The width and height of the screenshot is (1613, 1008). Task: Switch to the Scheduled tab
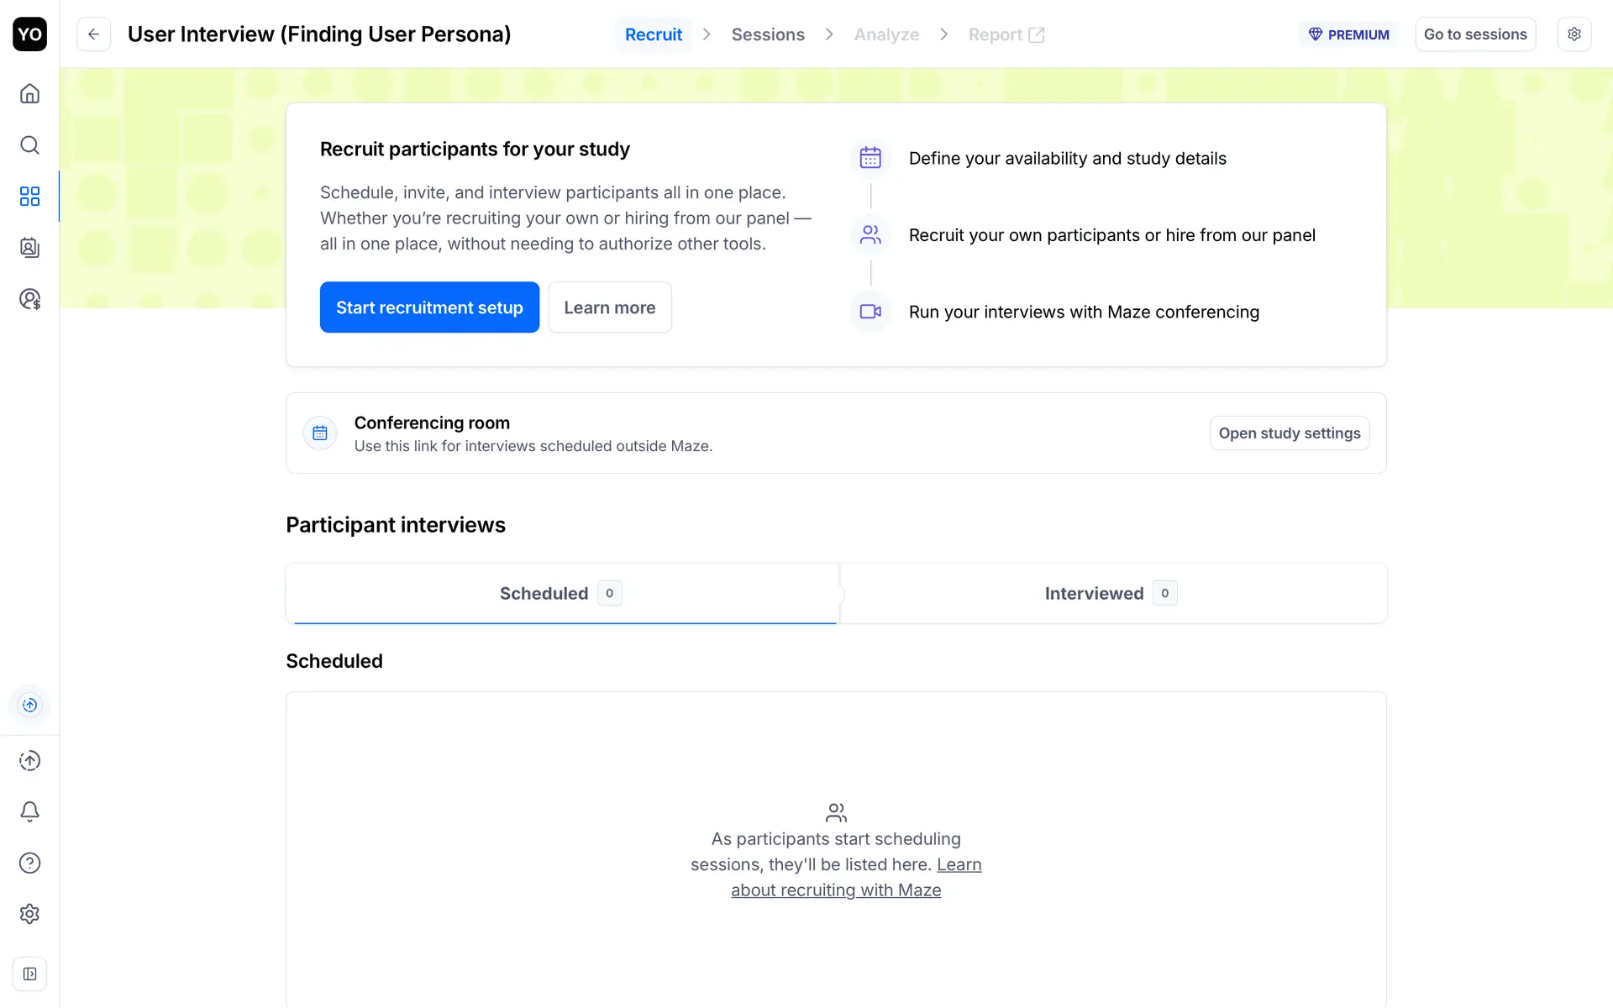click(561, 593)
